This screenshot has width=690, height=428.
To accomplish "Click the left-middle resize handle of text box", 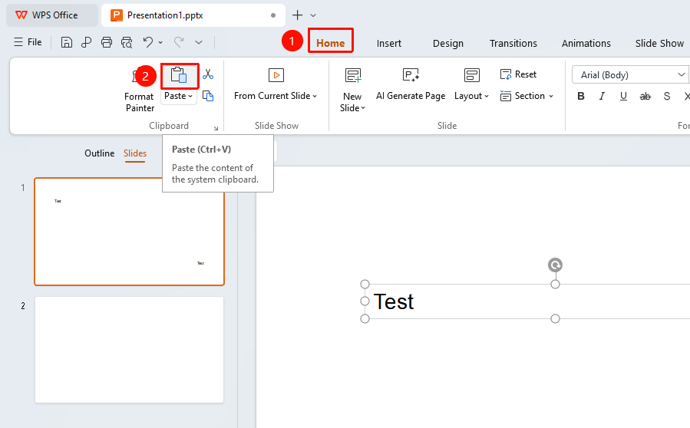I will tap(365, 301).
